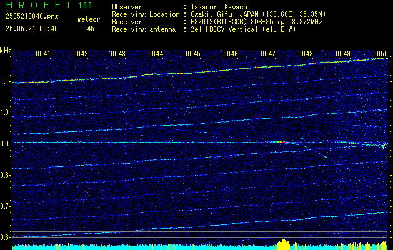The width and height of the screenshot is (393, 250).
Task: Click the 0046 time marker
Action: click(x=231, y=54)
